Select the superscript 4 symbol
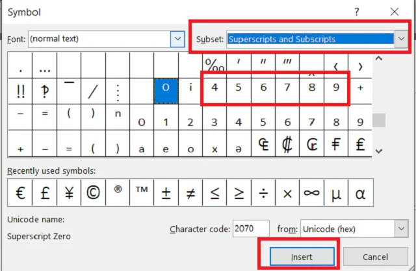 [x=214, y=91]
